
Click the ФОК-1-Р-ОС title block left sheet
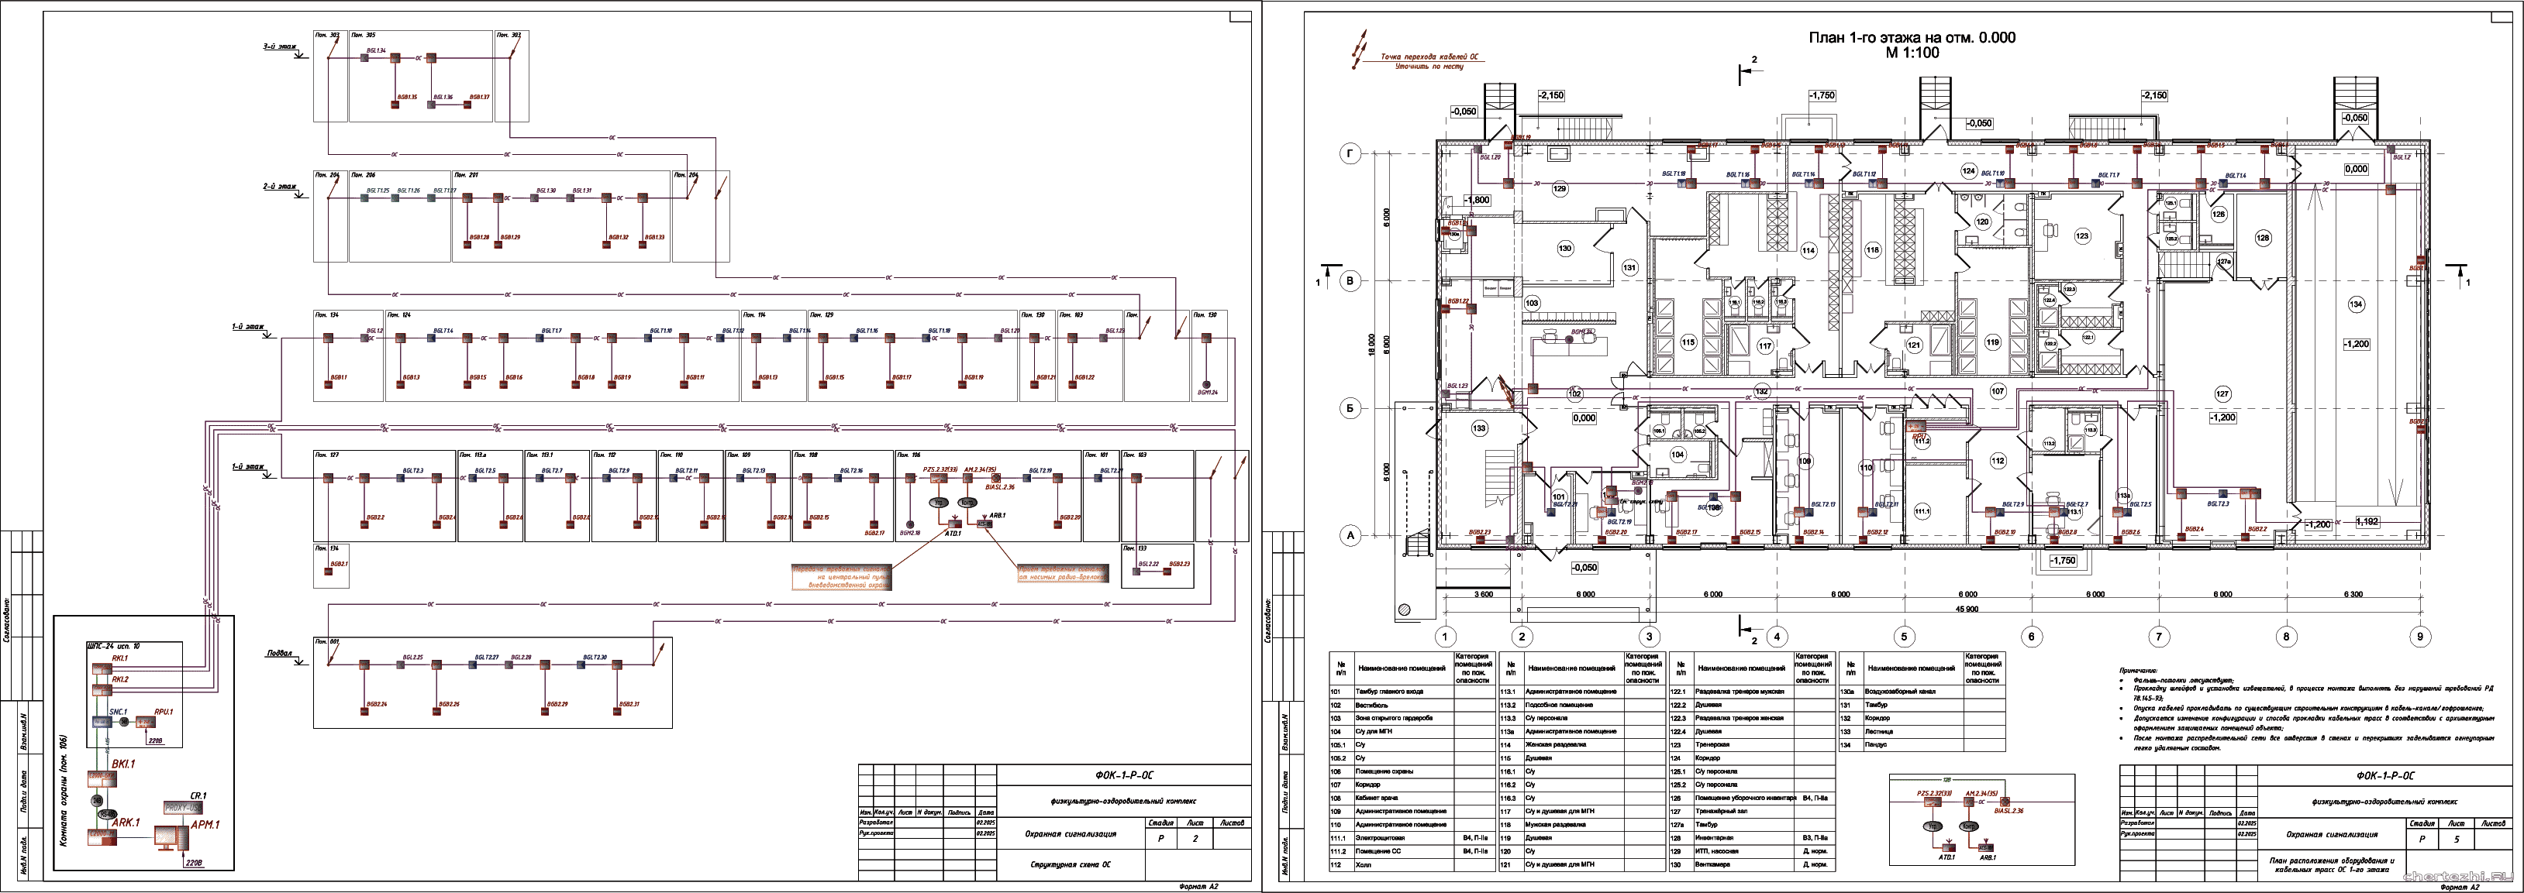pyautogui.click(x=1124, y=775)
